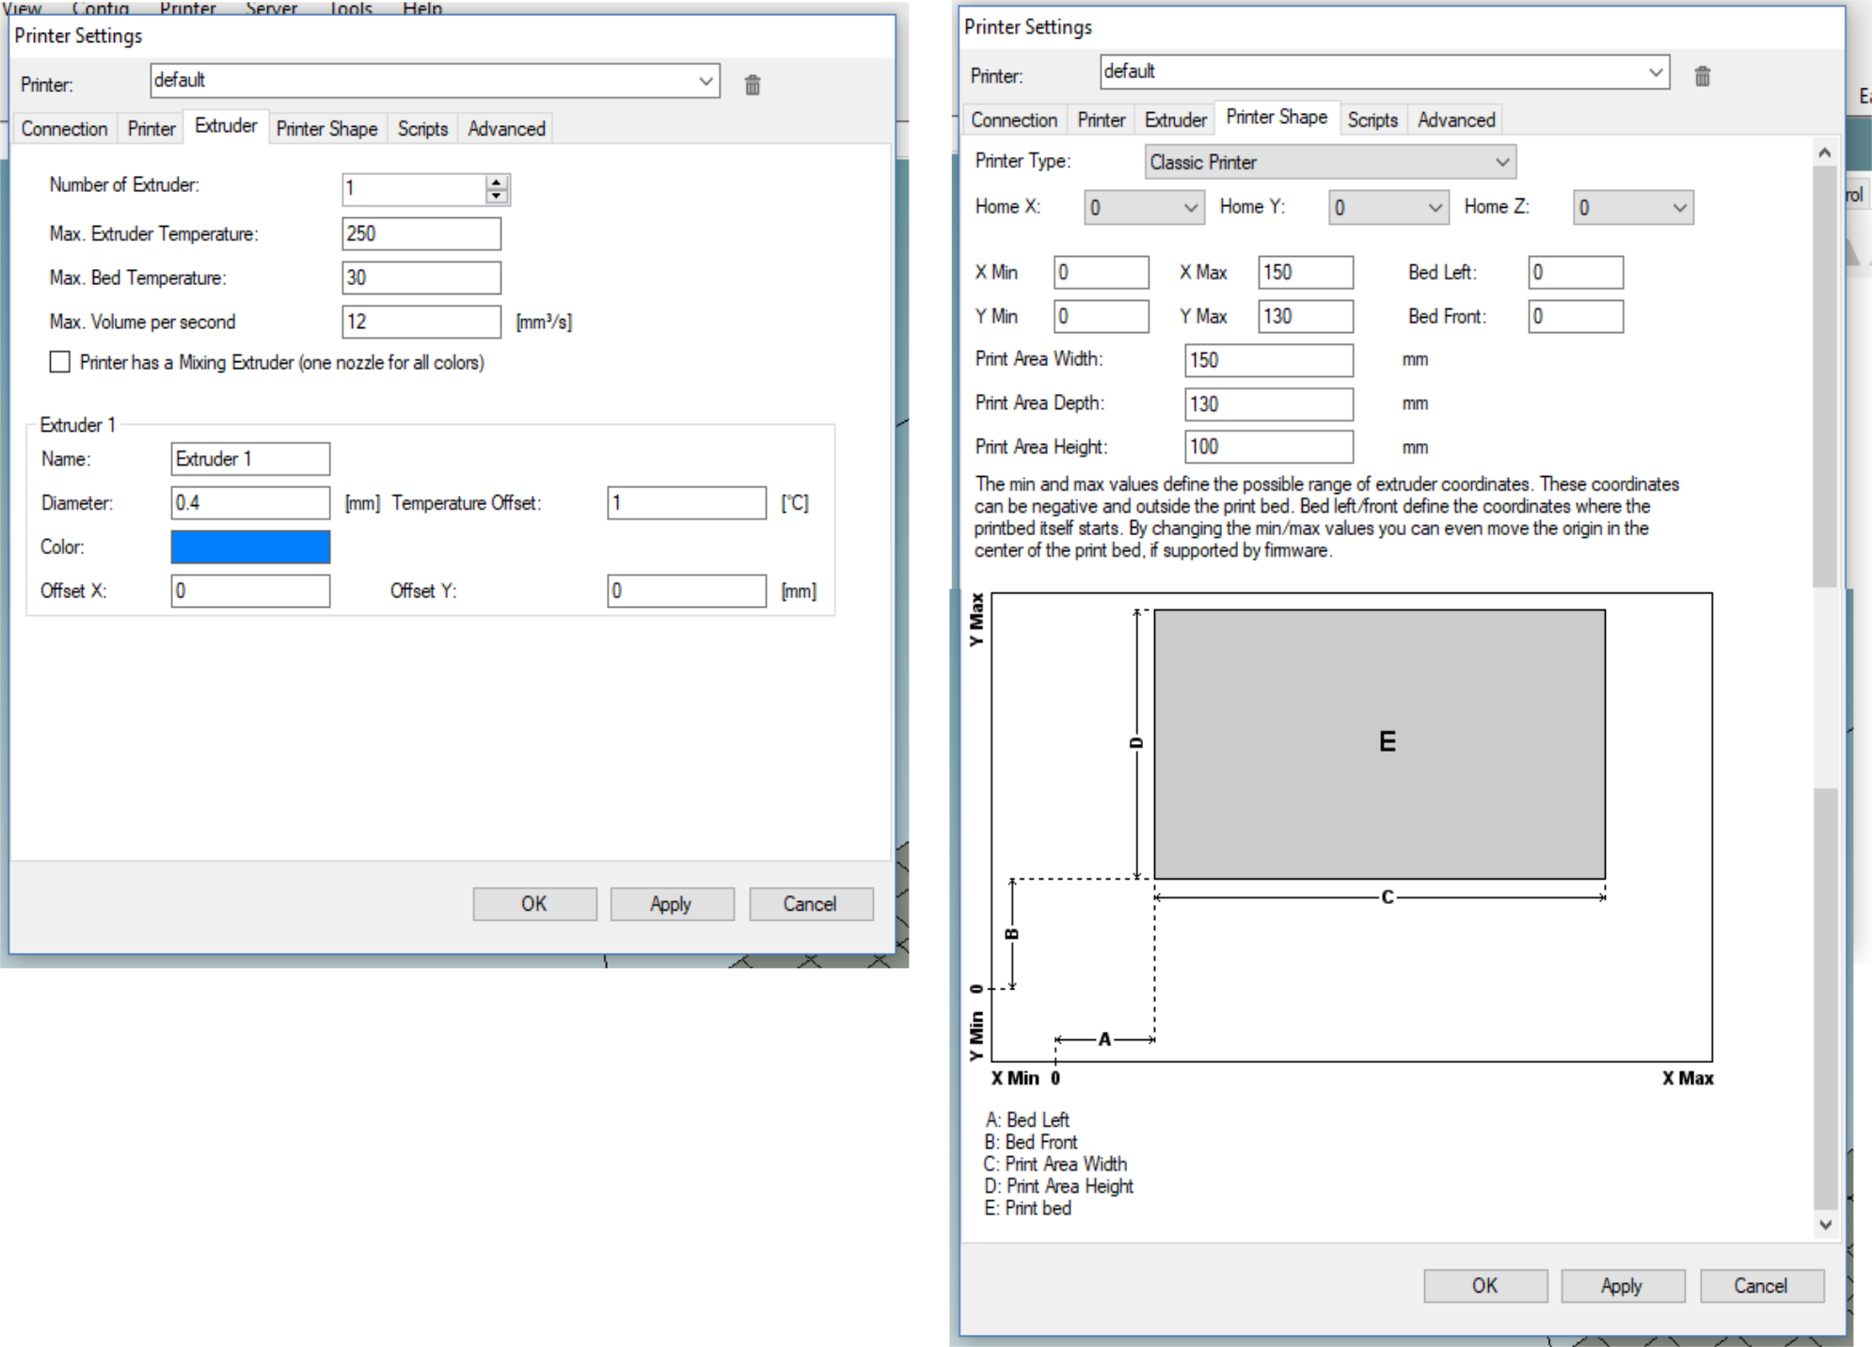Open the Home Y combo box
The image size is (1872, 1347).
[x=1388, y=207]
